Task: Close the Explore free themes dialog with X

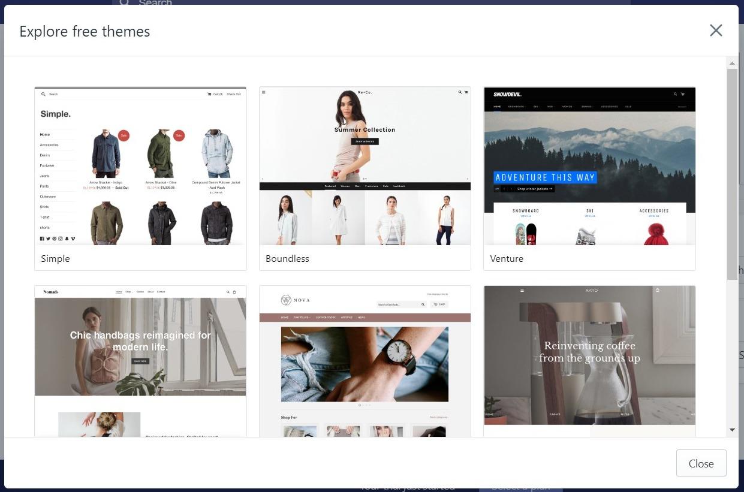Action: coord(716,31)
